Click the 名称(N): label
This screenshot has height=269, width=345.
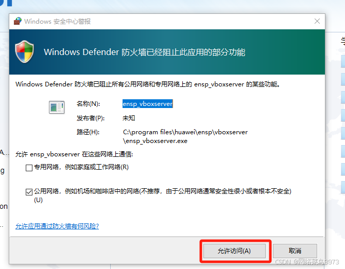coord(88,104)
